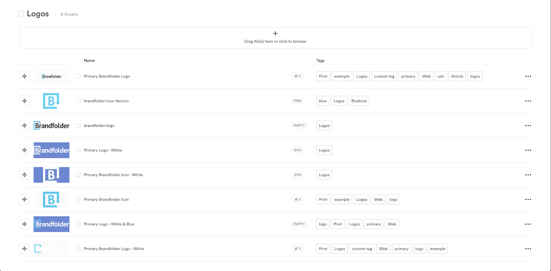This screenshot has width=551, height=271.
Task: Click the 'Tags' column header
Action: point(320,61)
